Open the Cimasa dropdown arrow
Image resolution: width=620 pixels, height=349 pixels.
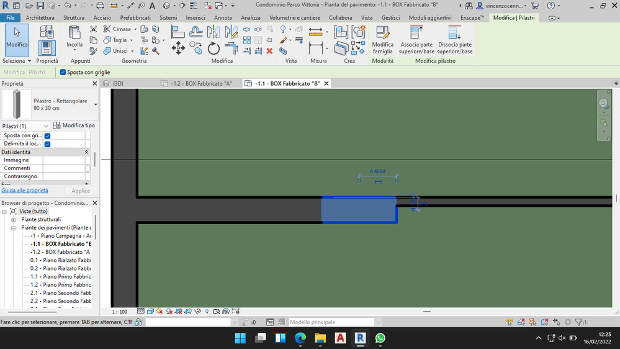(x=135, y=29)
